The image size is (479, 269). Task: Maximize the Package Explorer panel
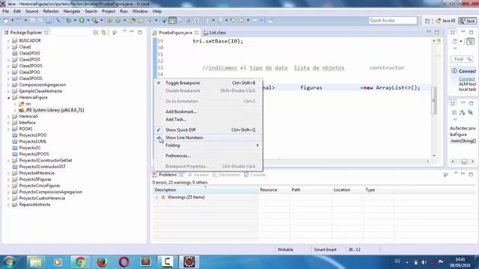pos(140,32)
